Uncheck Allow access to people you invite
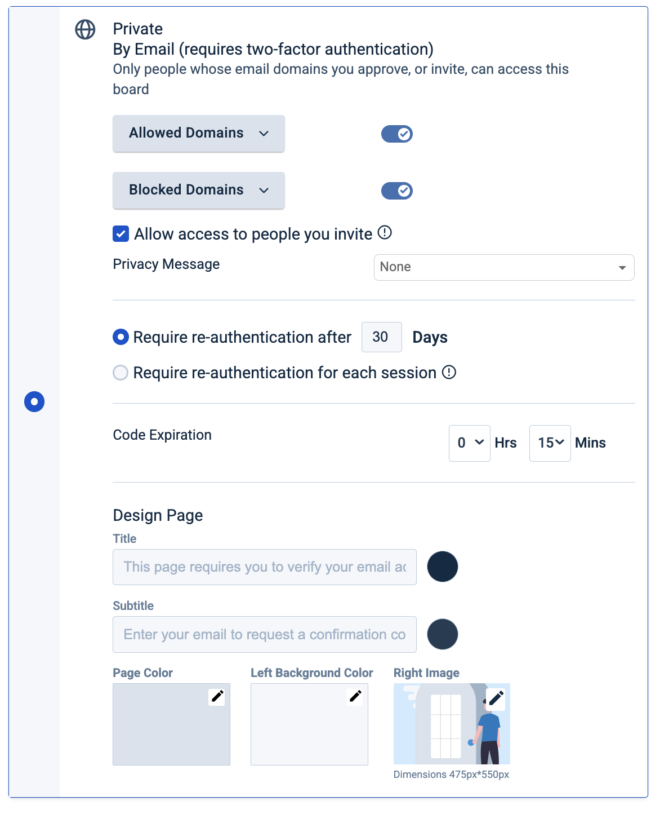Viewport: 660px width, 814px height. [x=121, y=234]
